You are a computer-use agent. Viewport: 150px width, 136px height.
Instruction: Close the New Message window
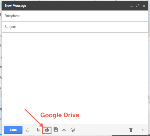pyautogui.click(x=144, y=6)
